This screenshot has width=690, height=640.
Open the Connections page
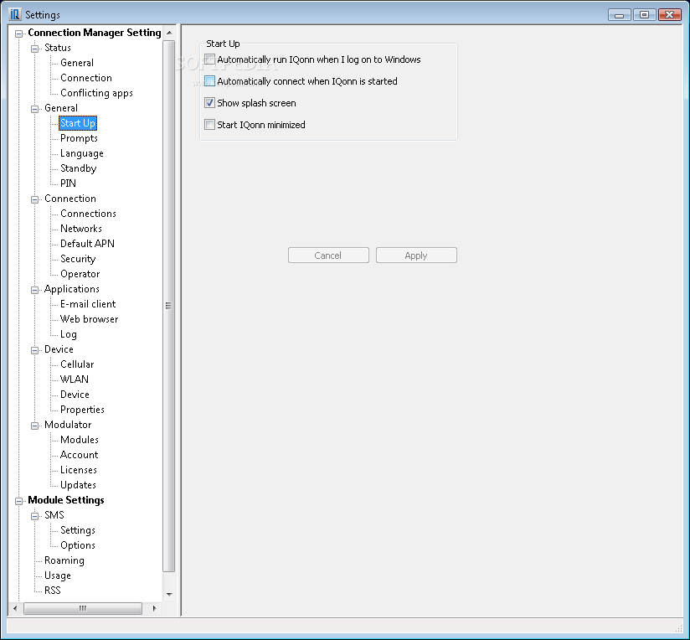[88, 214]
